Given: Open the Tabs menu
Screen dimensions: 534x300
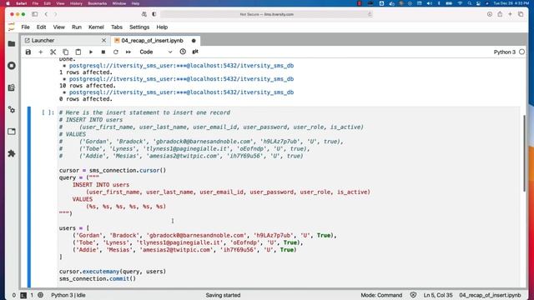Looking at the screenshot, I should click(x=117, y=27).
